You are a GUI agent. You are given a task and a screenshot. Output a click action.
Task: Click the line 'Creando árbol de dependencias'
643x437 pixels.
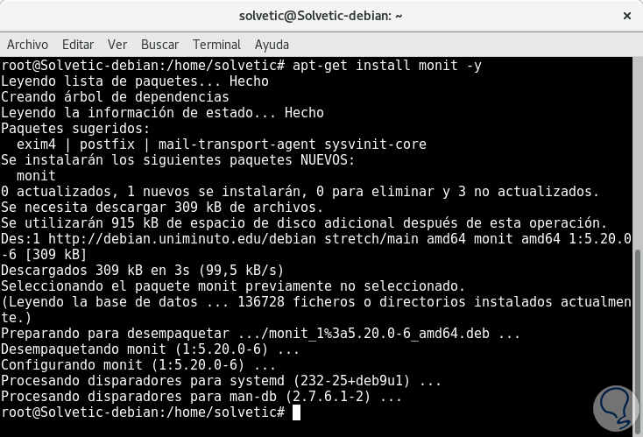(x=116, y=97)
